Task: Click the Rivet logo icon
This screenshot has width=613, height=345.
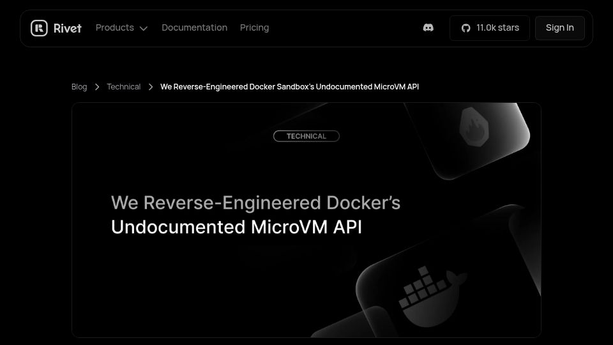Action: click(x=39, y=28)
